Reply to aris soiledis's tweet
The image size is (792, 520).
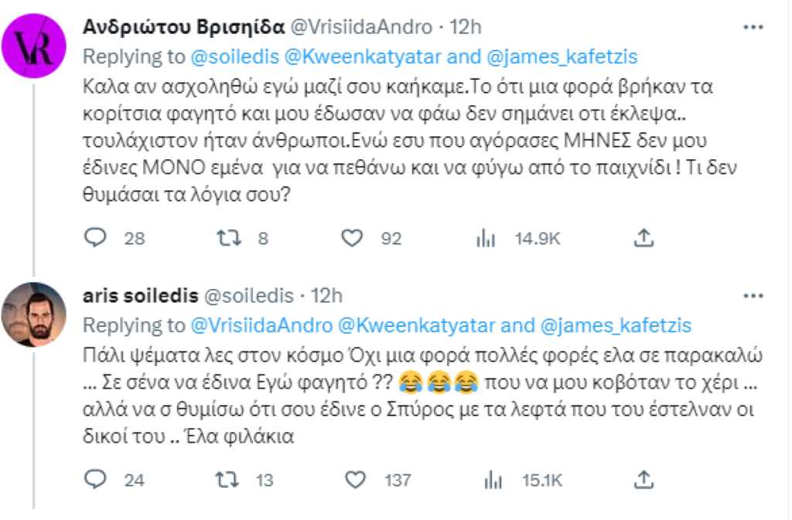[x=95, y=480]
